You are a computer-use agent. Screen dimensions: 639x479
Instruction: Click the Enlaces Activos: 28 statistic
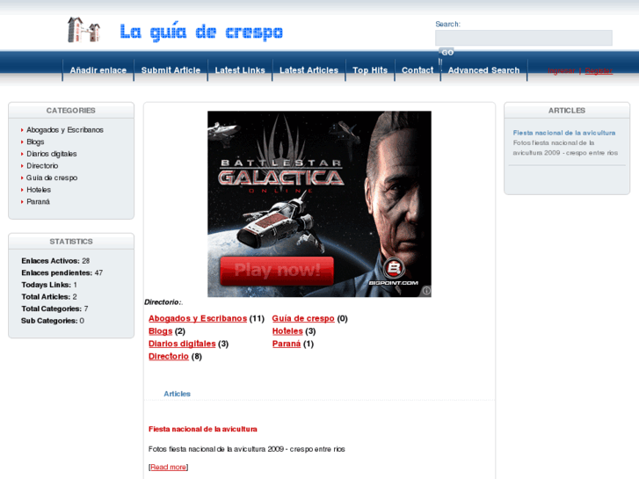pyautogui.click(x=55, y=261)
